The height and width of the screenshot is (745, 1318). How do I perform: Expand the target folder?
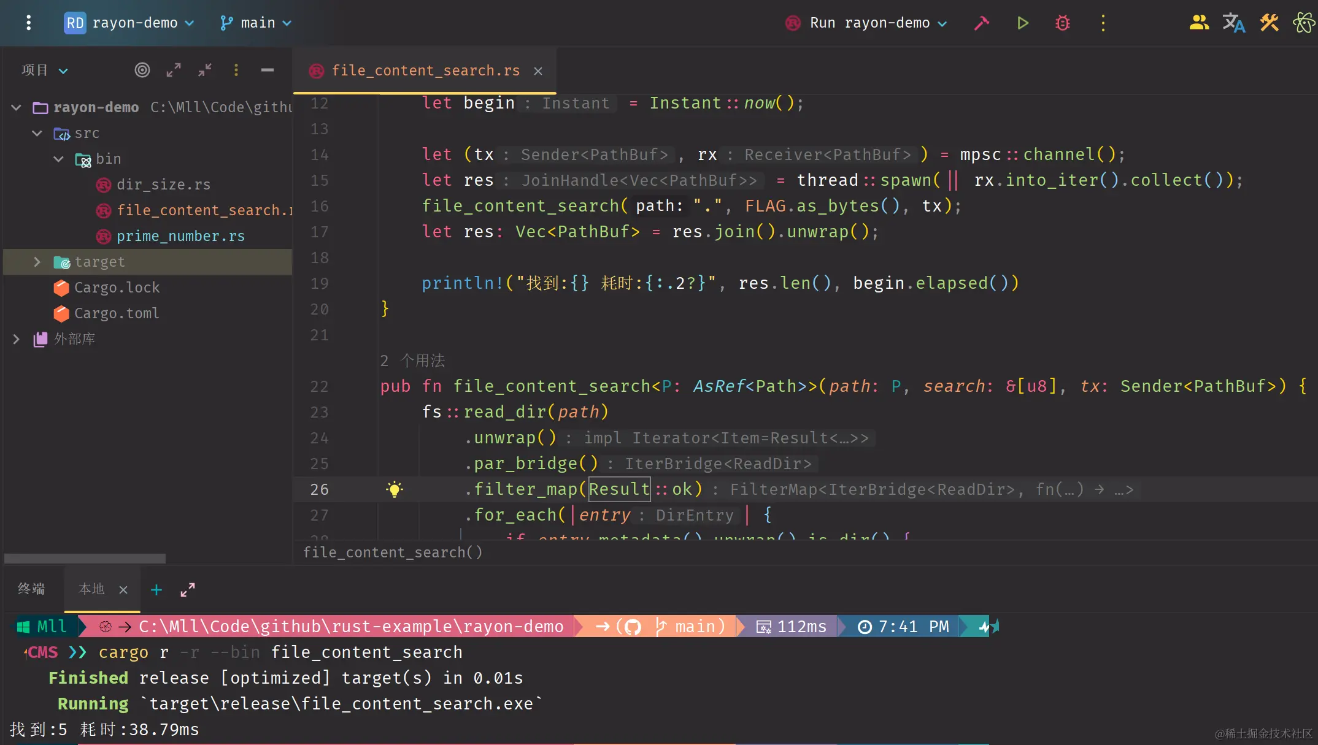37,262
